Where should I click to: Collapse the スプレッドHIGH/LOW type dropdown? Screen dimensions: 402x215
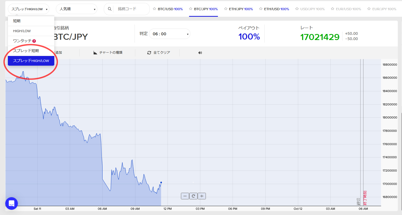click(x=28, y=9)
